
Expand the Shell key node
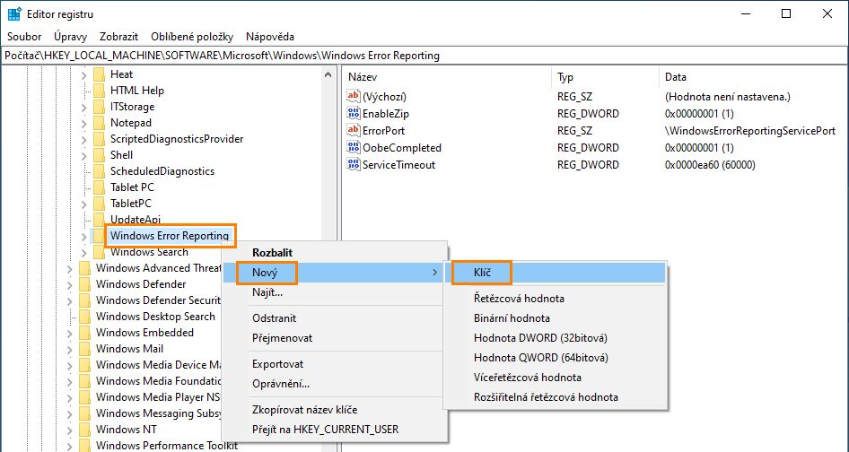[84, 155]
